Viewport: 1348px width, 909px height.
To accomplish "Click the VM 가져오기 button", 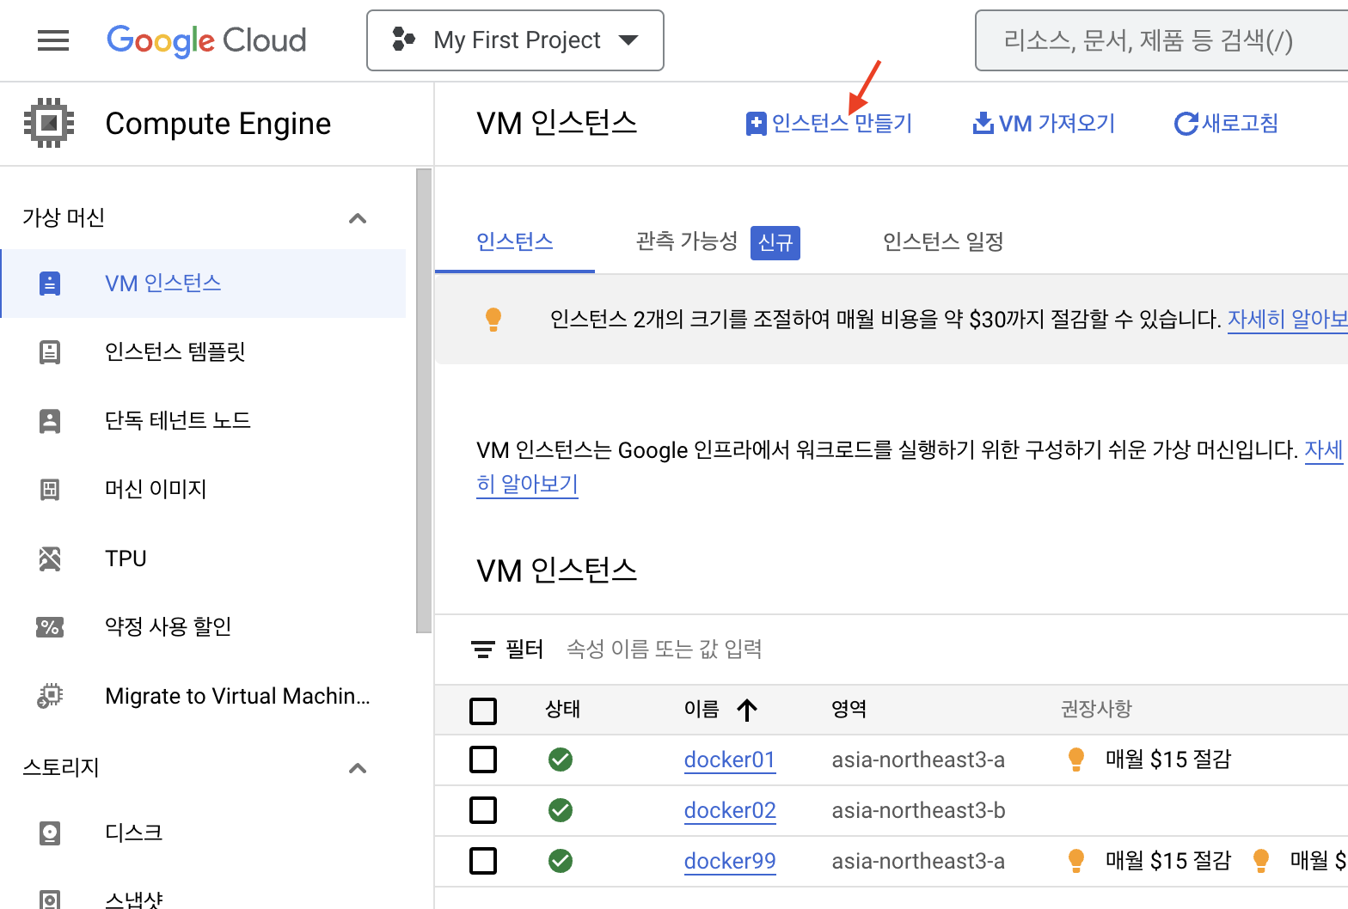I will pyautogui.click(x=1044, y=124).
